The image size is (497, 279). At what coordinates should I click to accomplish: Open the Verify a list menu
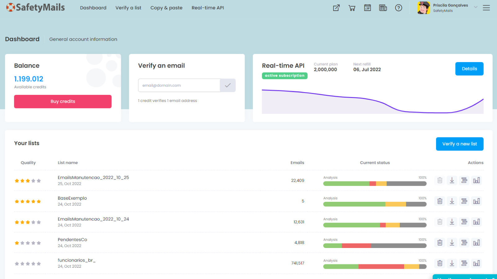click(x=128, y=8)
